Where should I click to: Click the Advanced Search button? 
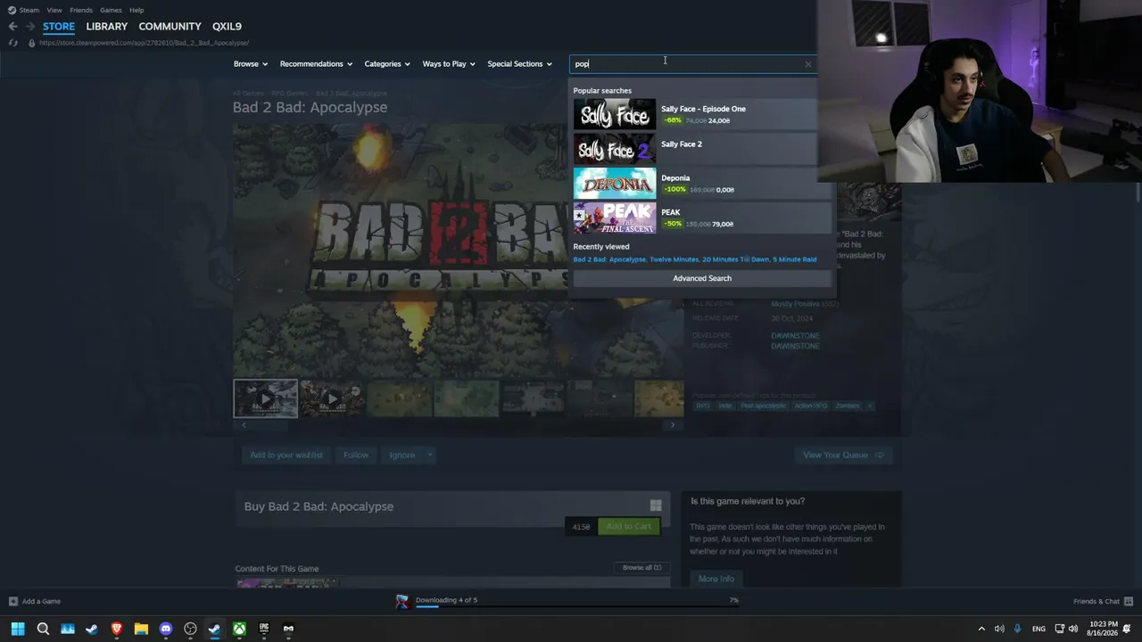click(702, 278)
